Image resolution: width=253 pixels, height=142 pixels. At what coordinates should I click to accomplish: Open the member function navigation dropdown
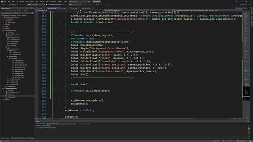[x=208, y=10]
